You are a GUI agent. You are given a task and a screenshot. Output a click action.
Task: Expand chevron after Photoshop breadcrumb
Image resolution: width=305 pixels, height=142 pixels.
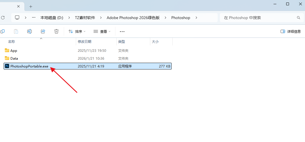click(196, 18)
